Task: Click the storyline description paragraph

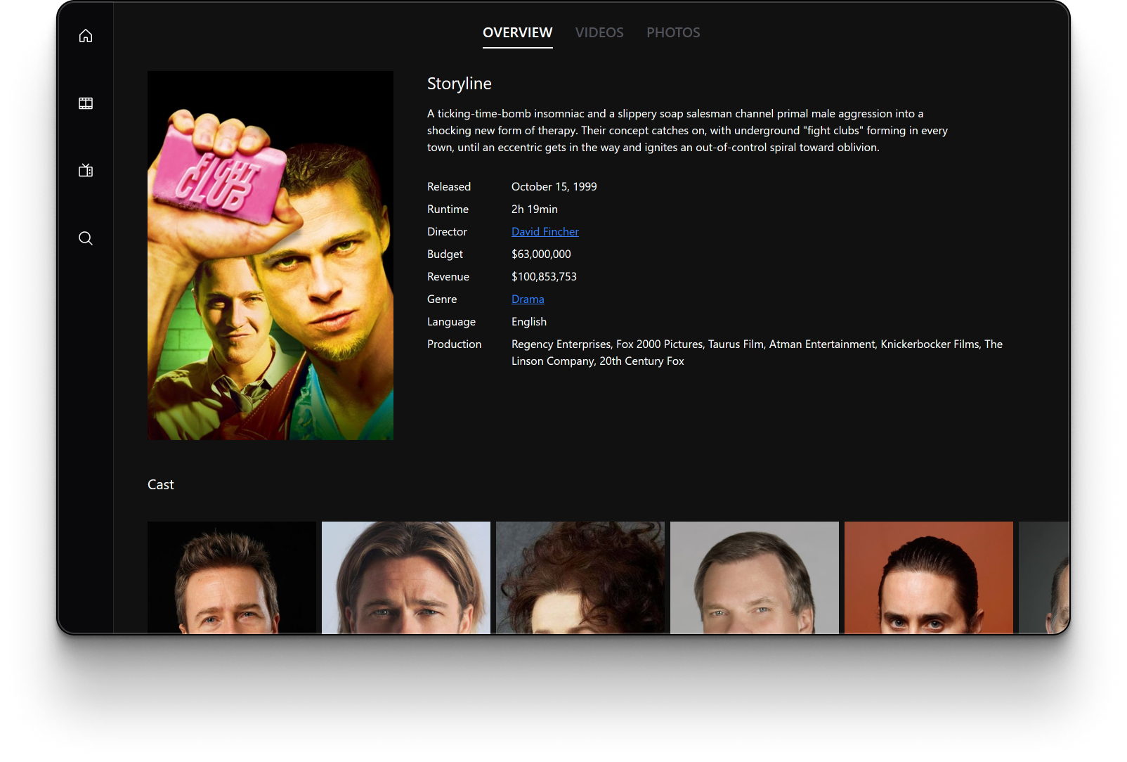Action: (x=687, y=131)
